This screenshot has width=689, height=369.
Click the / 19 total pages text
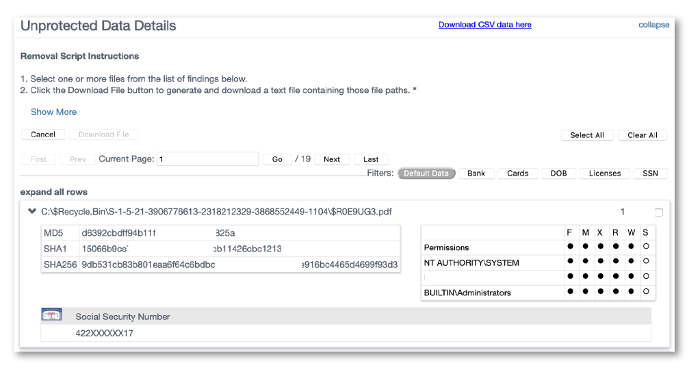(x=302, y=159)
